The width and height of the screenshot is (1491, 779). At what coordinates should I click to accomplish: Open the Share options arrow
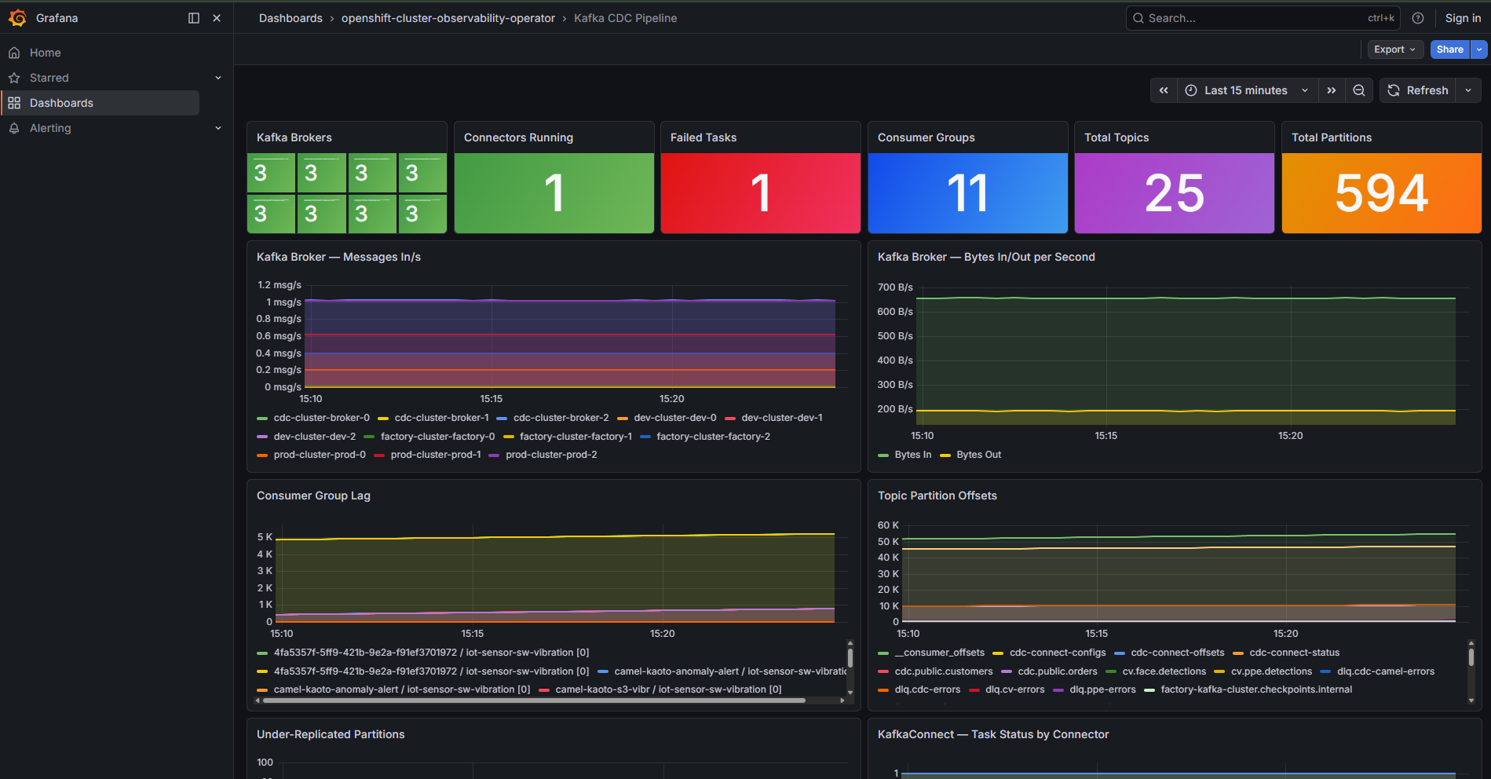(1479, 49)
